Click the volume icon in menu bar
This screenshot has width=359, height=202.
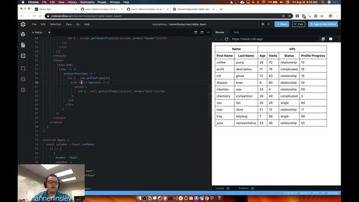coord(282,2)
